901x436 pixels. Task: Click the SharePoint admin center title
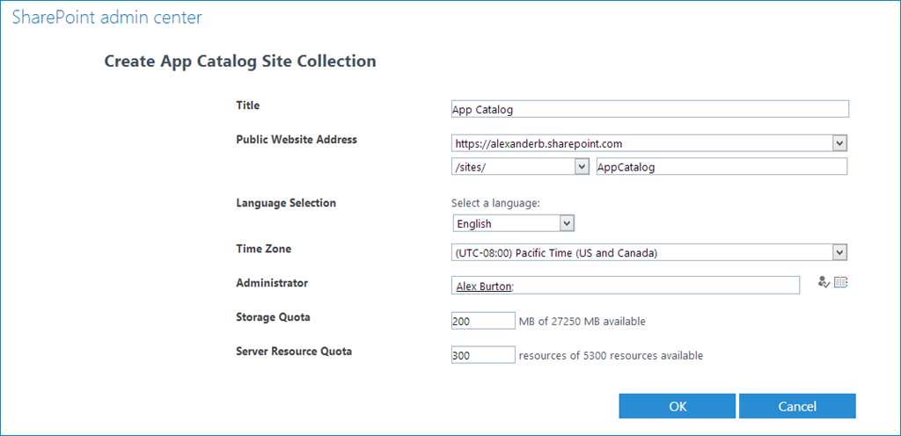[107, 18]
